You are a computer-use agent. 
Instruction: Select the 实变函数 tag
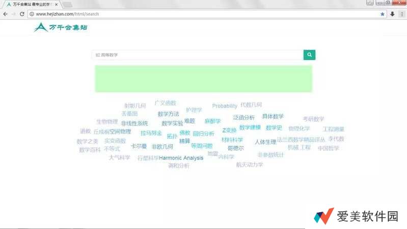(115, 141)
